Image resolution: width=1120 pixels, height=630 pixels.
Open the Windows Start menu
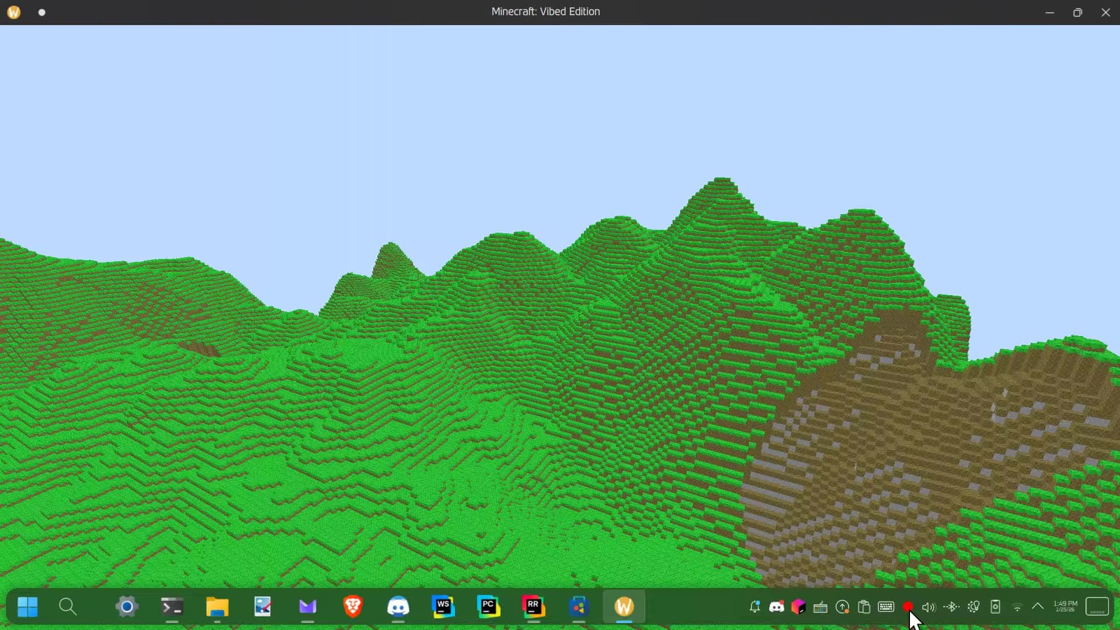[x=27, y=607]
